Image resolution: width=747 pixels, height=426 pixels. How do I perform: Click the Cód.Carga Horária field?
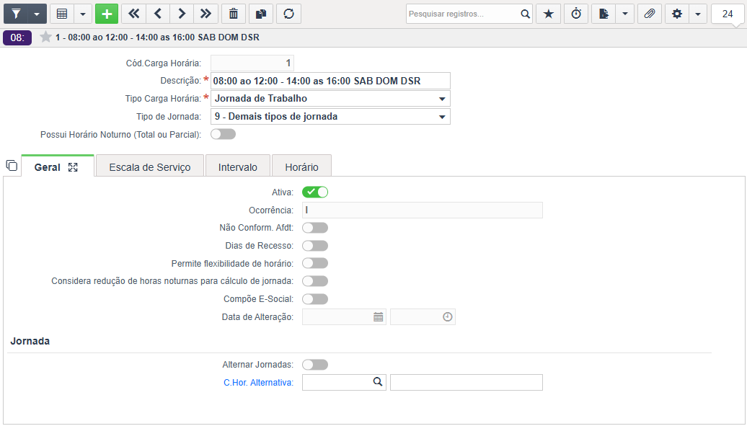point(252,63)
